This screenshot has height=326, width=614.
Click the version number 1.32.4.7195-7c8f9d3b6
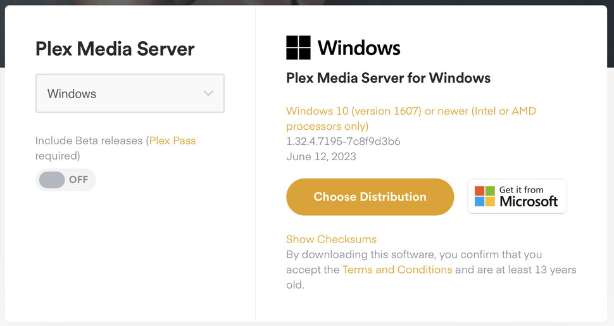(x=343, y=141)
